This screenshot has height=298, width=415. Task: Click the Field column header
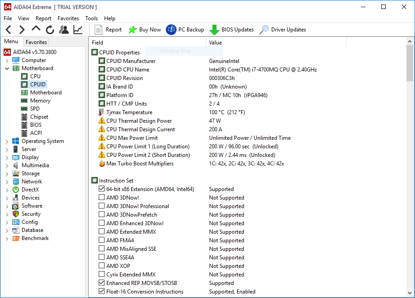(x=148, y=43)
